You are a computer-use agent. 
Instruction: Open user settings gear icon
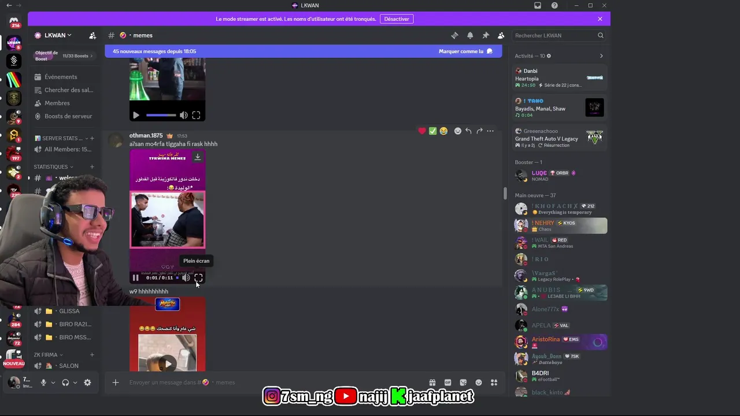(87, 382)
